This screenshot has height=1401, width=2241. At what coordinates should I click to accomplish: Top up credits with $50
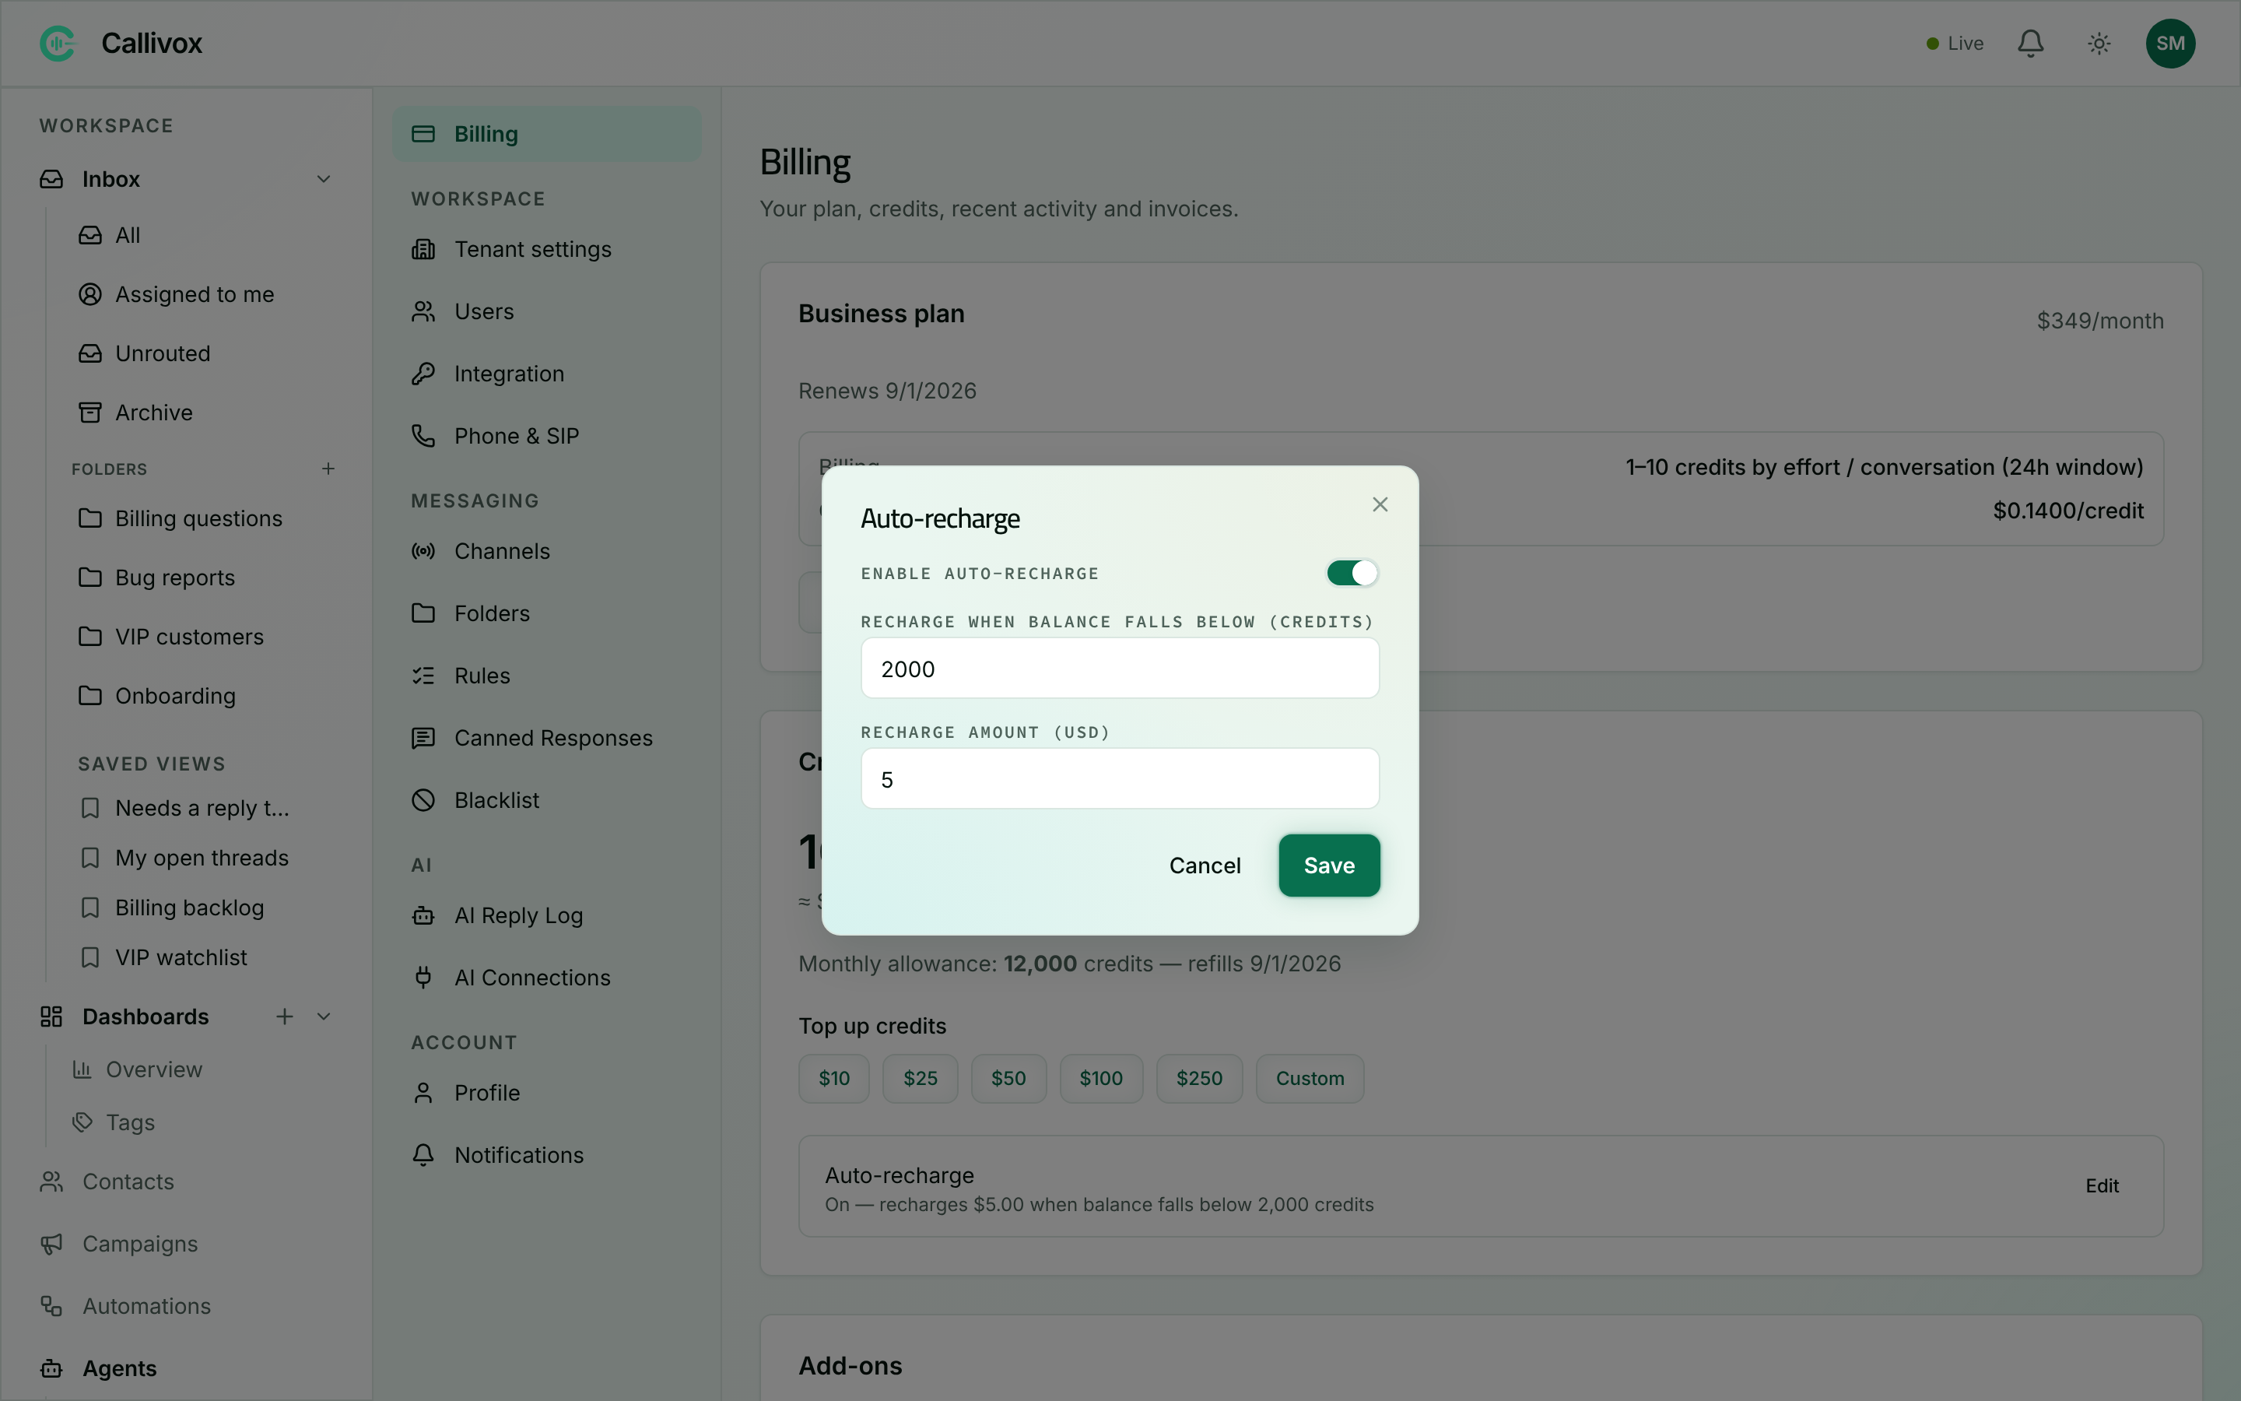tap(1008, 1079)
